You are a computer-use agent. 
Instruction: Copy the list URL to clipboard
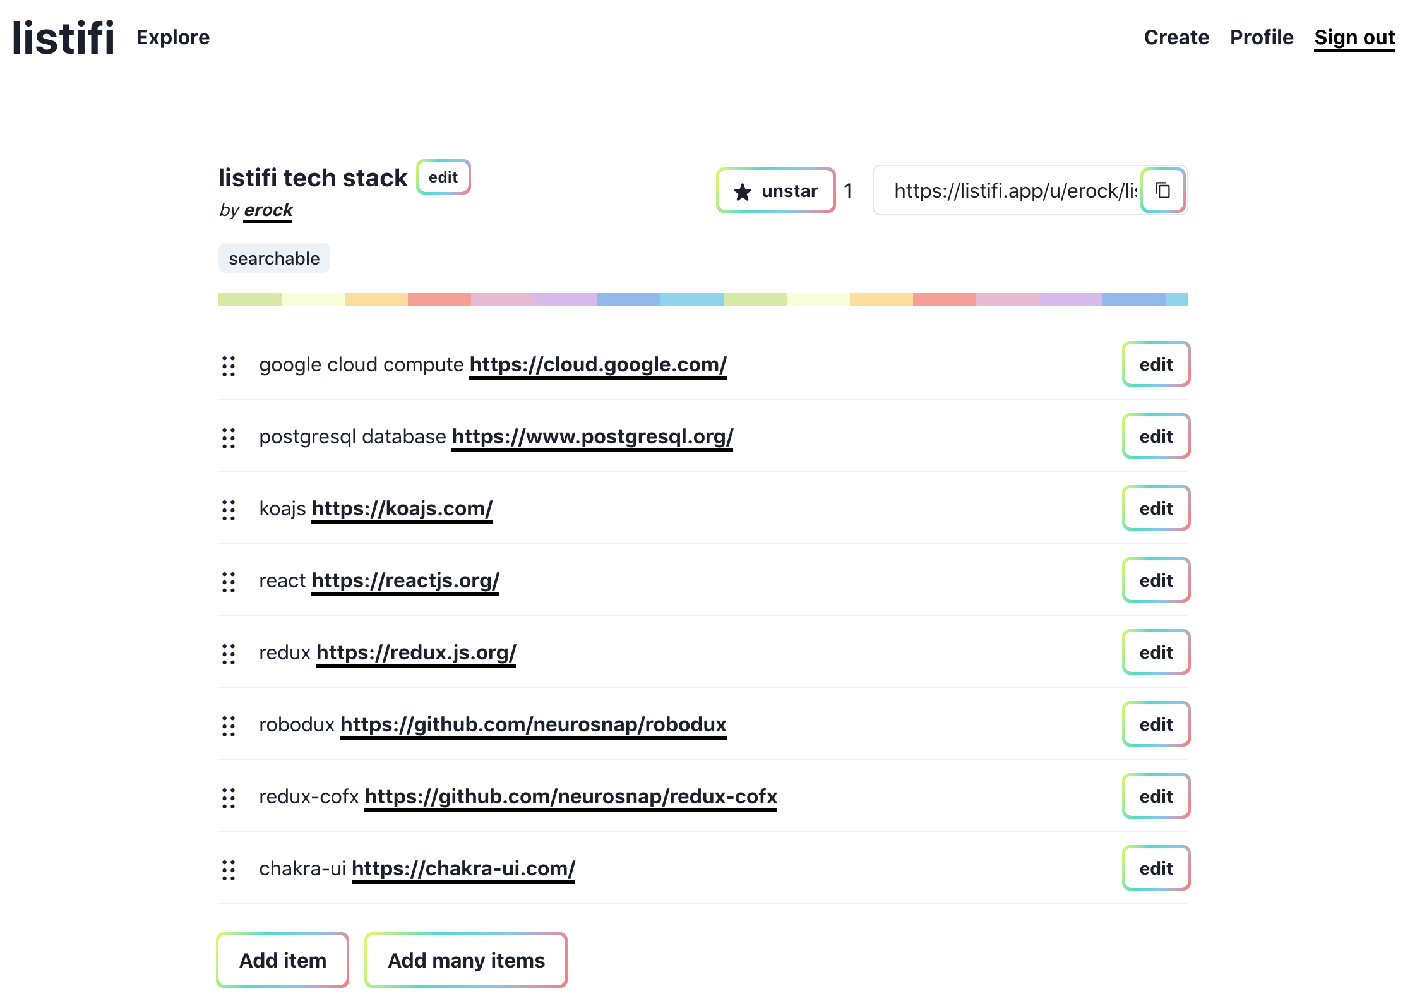pyautogui.click(x=1163, y=190)
